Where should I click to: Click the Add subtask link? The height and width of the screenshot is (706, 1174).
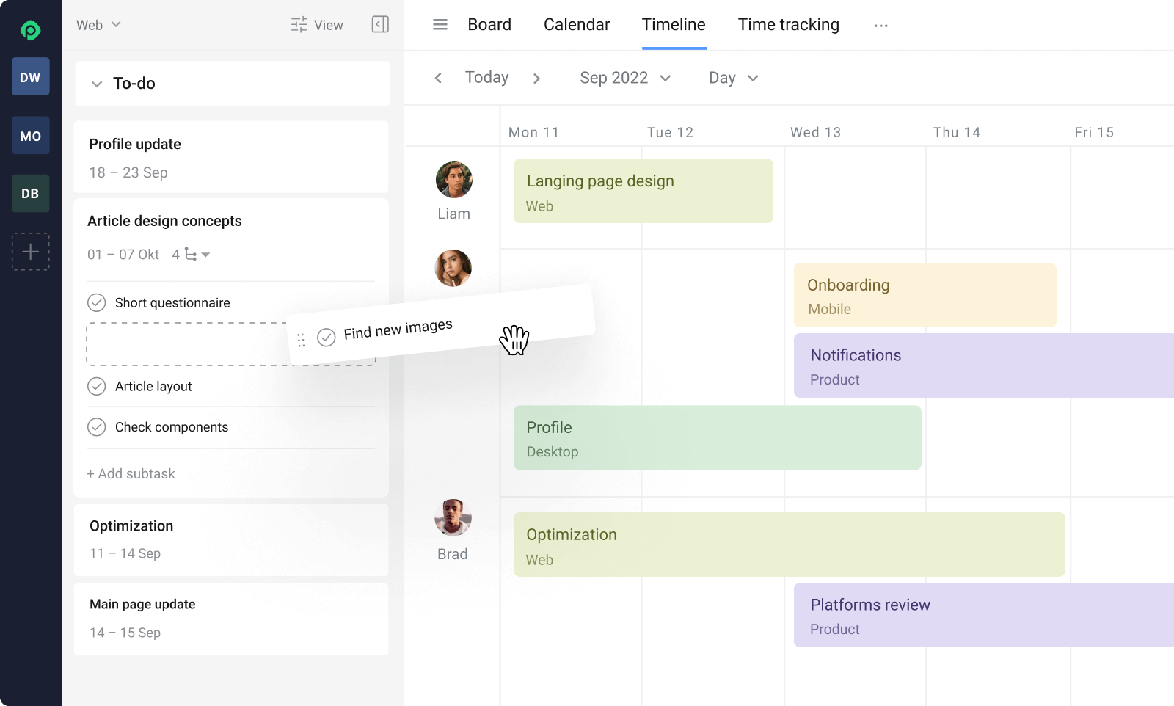(131, 474)
